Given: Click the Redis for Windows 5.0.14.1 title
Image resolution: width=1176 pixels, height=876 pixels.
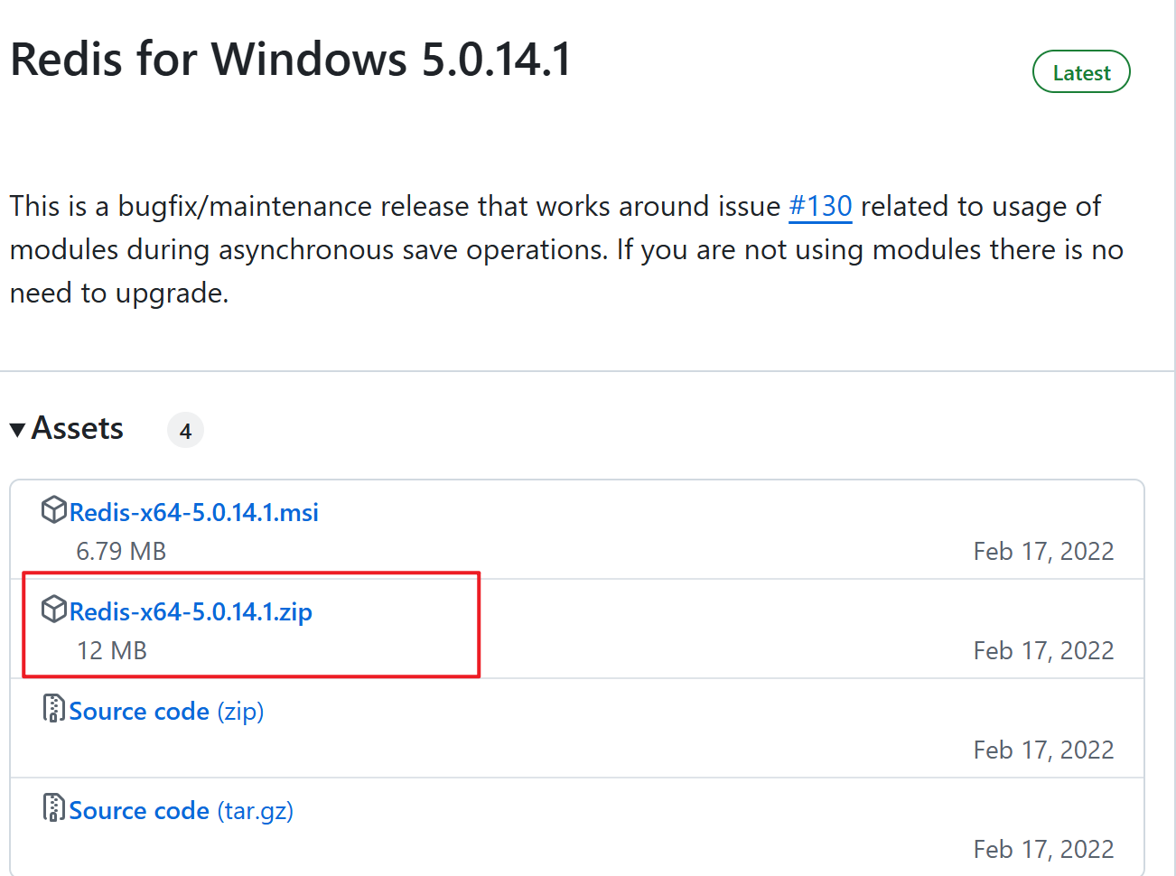Looking at the screenshot, I should point(291,60).
